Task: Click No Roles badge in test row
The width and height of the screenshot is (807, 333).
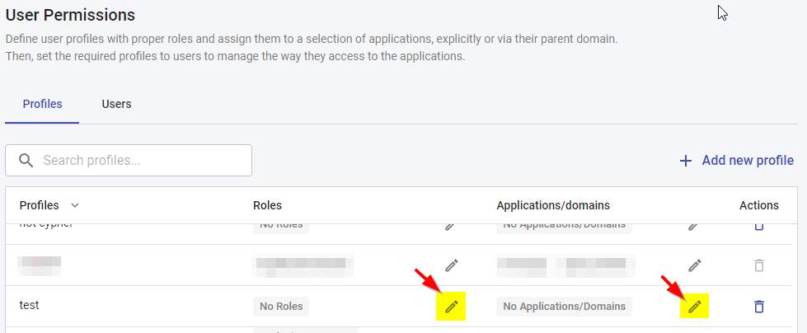Action: tap(281, 307)
